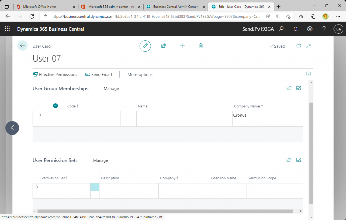Go back using the User Card back arrow
346x220 pixels.
click(x=23, y=46)
